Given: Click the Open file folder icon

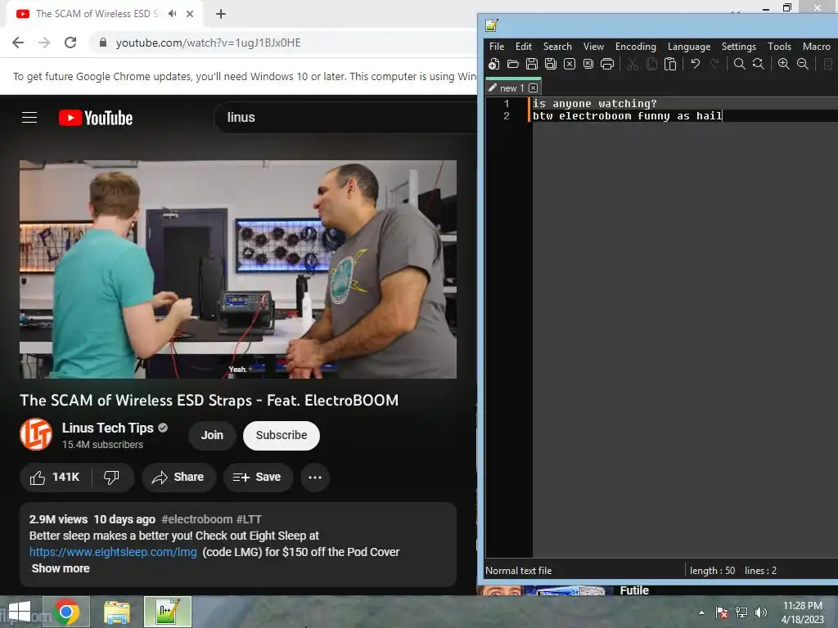Looking at the screenshot, I should [513, 64].
